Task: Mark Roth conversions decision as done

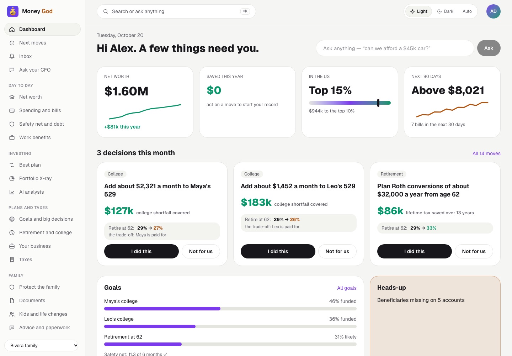Action: (x=415, y=251)
